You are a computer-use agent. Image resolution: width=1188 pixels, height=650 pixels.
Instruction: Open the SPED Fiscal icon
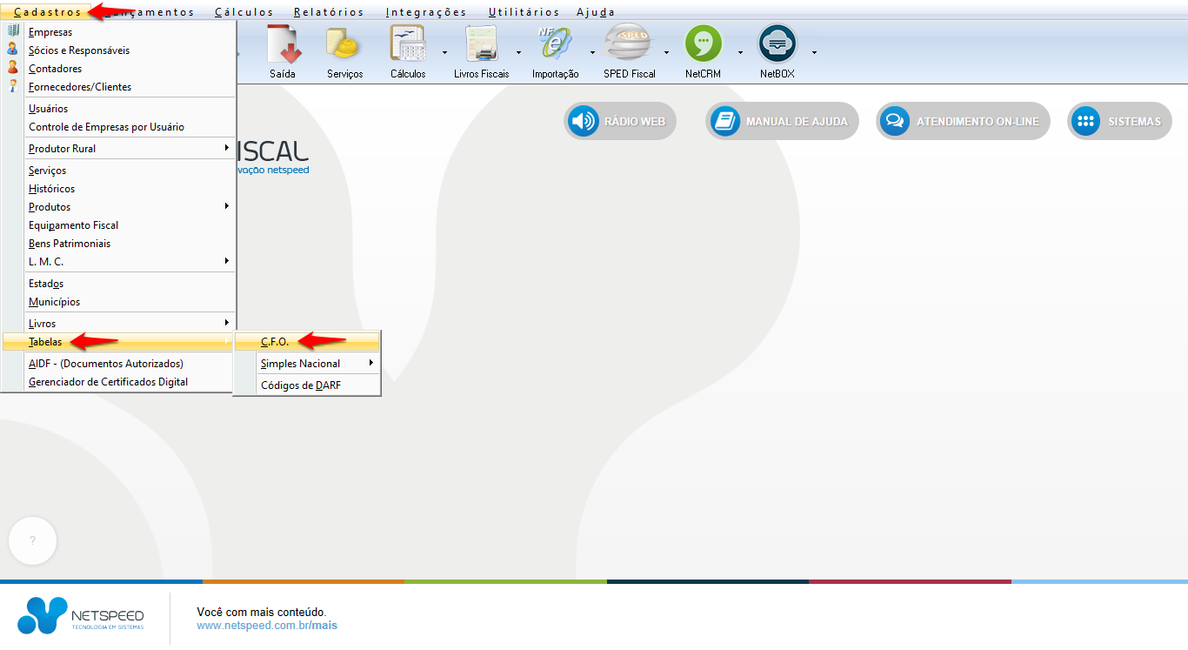[x=629, y=46]
